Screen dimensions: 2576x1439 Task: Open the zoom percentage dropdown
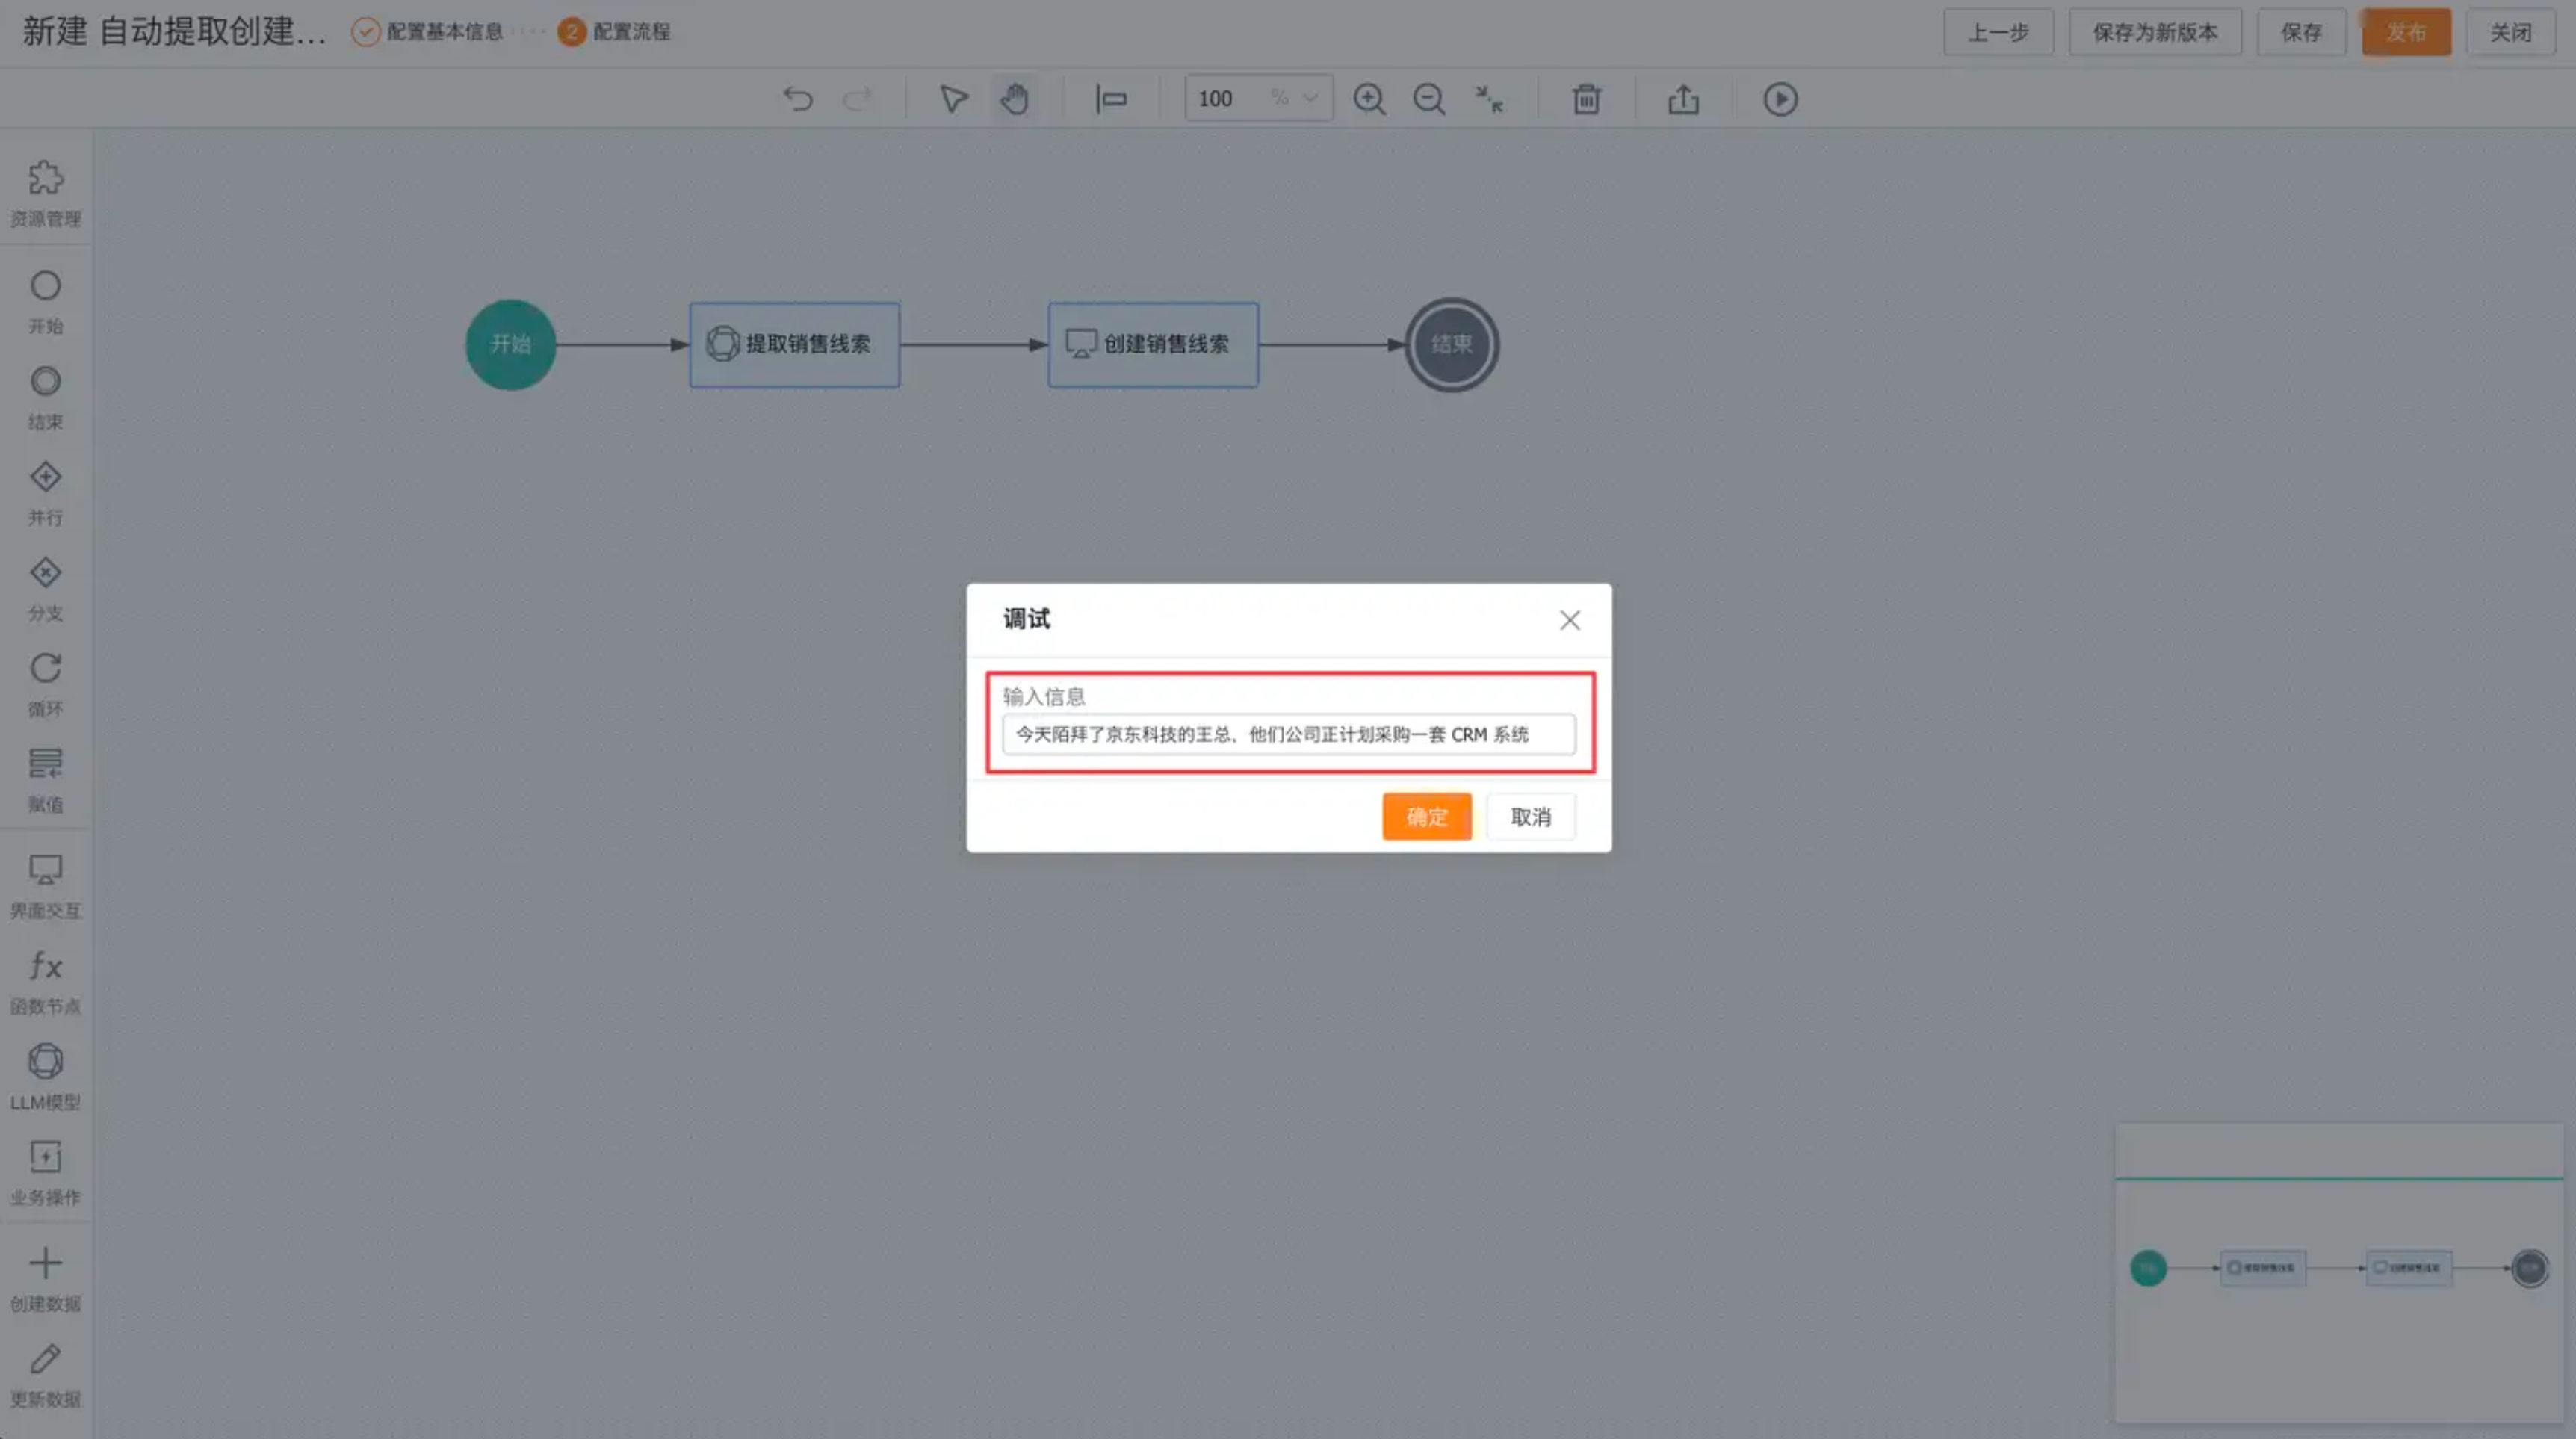[1309, 98]
